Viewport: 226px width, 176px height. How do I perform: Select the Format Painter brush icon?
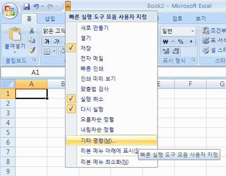coord(32,50)
